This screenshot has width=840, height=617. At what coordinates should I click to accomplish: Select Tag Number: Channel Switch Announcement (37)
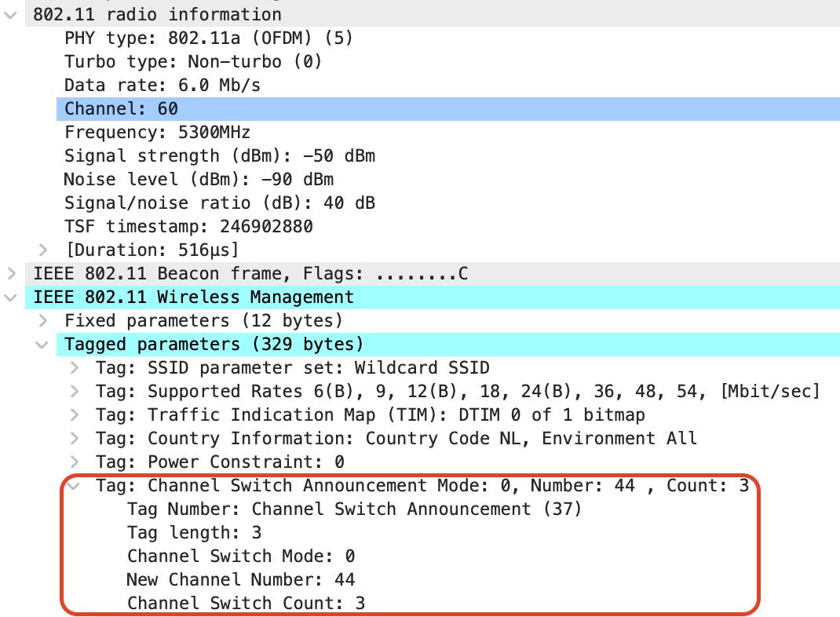pyautogui.click(x=354, y=509)
